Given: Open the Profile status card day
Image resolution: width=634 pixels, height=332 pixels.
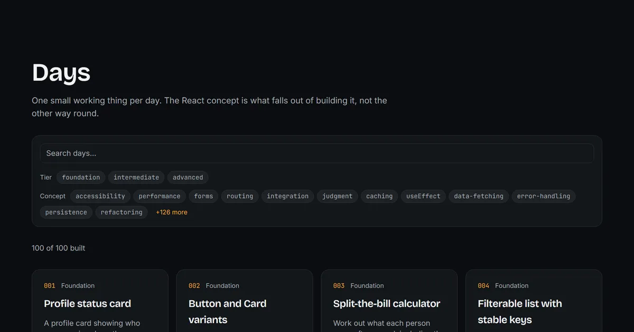Looking at the screenshot, I should (x=100, y=301).
